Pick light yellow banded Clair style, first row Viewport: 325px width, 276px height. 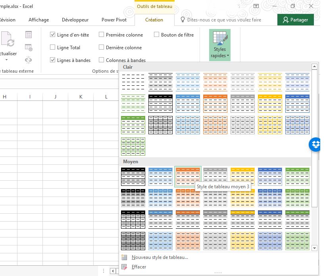coord(270,82)
